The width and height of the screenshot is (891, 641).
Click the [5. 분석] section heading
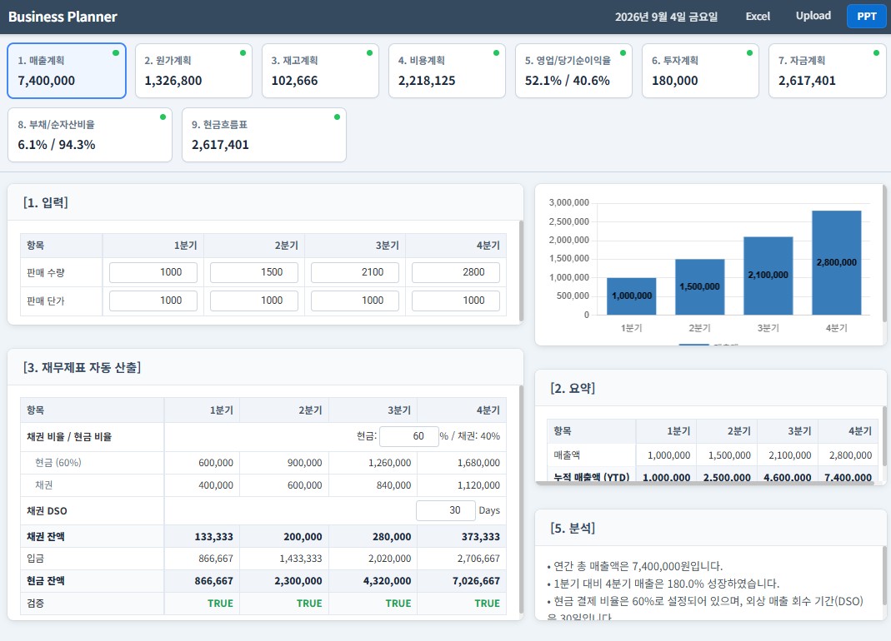(x=573, y=528)
